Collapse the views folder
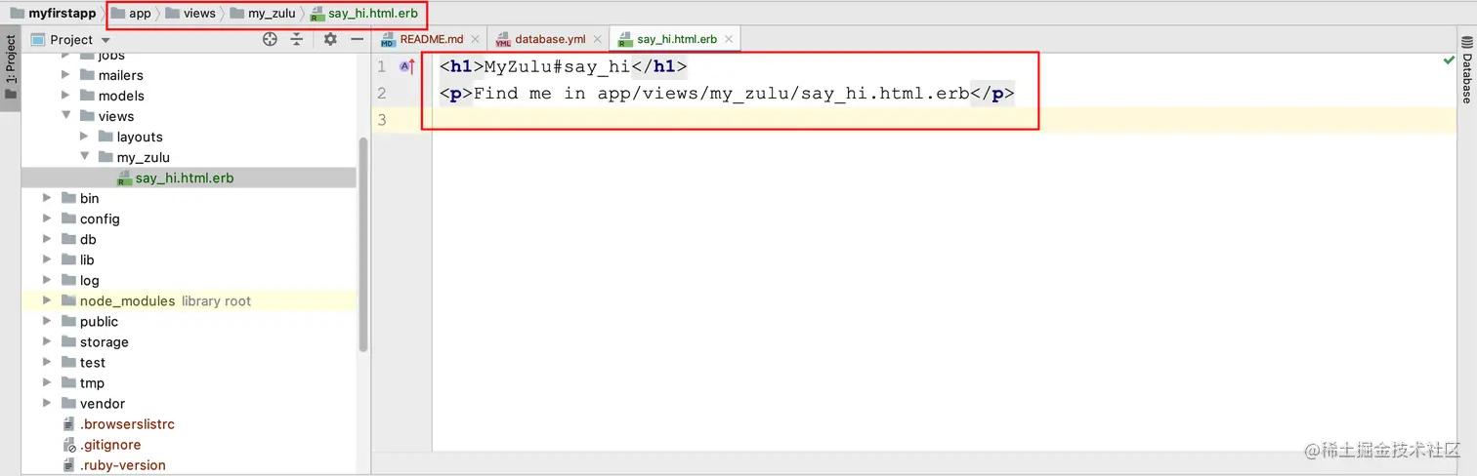 pyautogui.click(x=65, y=116)
